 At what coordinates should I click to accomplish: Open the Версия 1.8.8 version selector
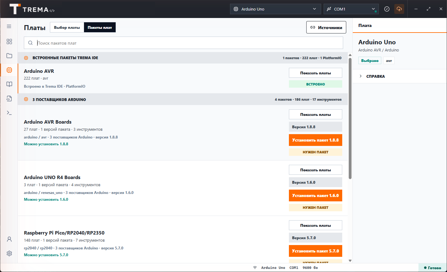click(316, 127)
